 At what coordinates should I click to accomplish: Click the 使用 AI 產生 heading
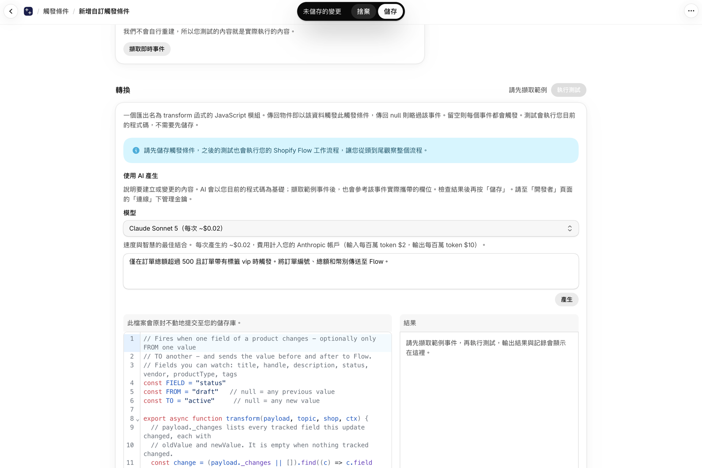coord(140,176)
